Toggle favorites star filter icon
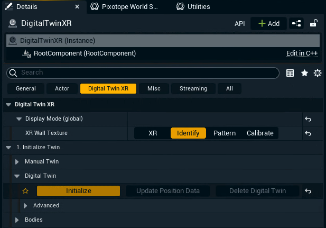Screen dimensions: 326x228 coord(304,73)
